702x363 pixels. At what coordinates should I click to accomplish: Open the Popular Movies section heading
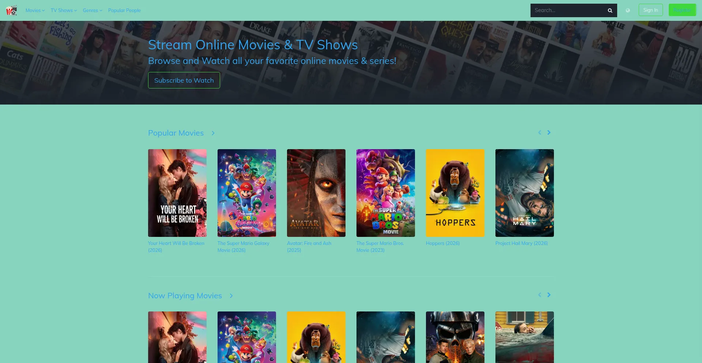[176, 133]
